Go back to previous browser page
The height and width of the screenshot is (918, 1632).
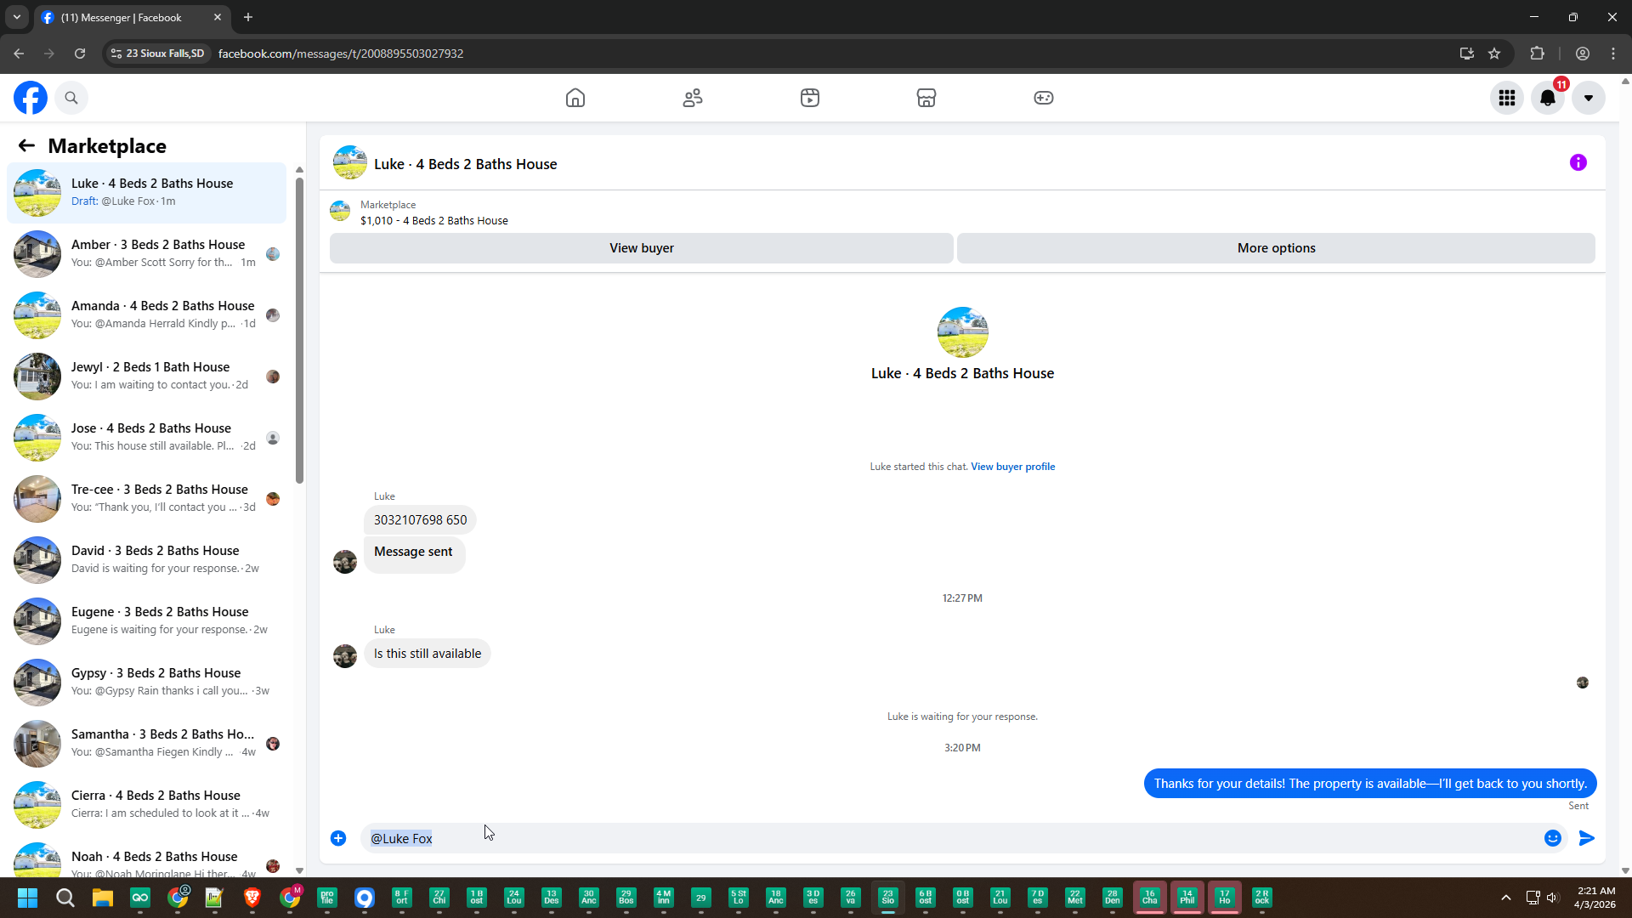[x=19, y=54]
